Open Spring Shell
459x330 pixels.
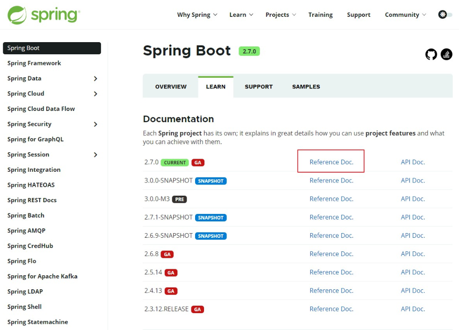click(24, 307)
